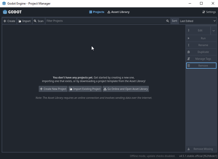Maximize the Project Manager window
This screenshot has width=218, height=159.
(201, 3)
